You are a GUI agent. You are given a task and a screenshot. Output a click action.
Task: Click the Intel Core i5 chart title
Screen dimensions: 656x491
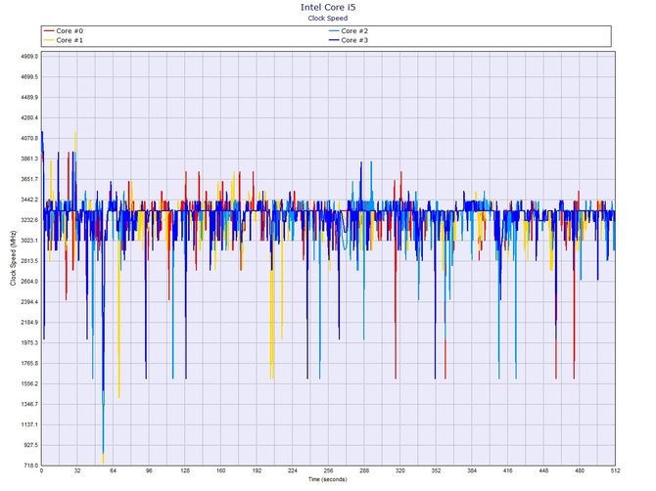tap(328, 7)
